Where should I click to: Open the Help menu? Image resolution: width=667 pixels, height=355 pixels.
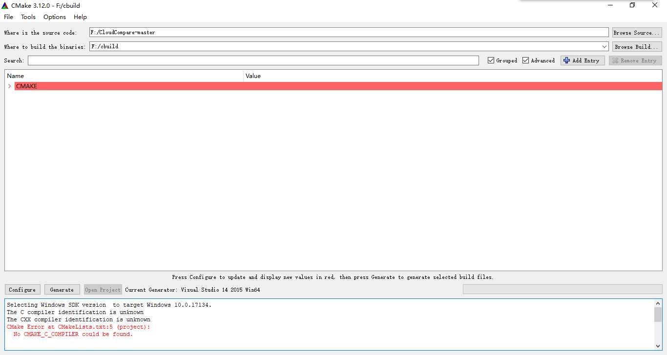80,17
